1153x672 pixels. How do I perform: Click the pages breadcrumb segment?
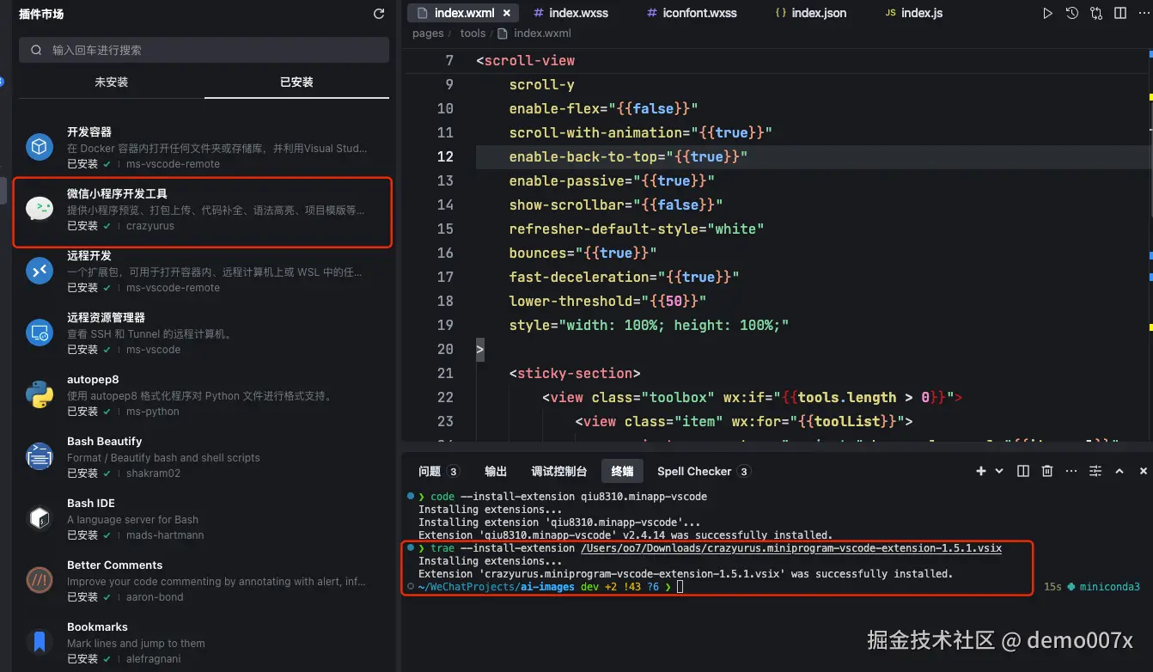[x=428, y=34]
